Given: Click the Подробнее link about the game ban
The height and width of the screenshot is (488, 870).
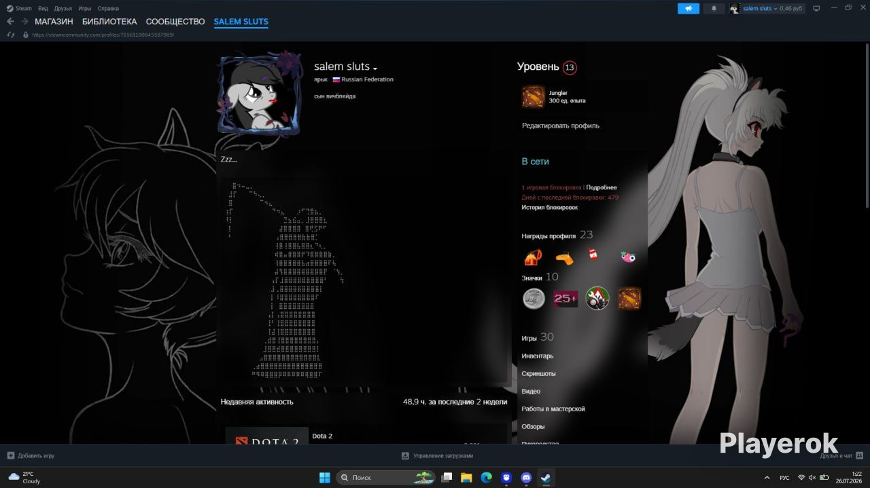Looking at the screenshot, I should 602,187.
